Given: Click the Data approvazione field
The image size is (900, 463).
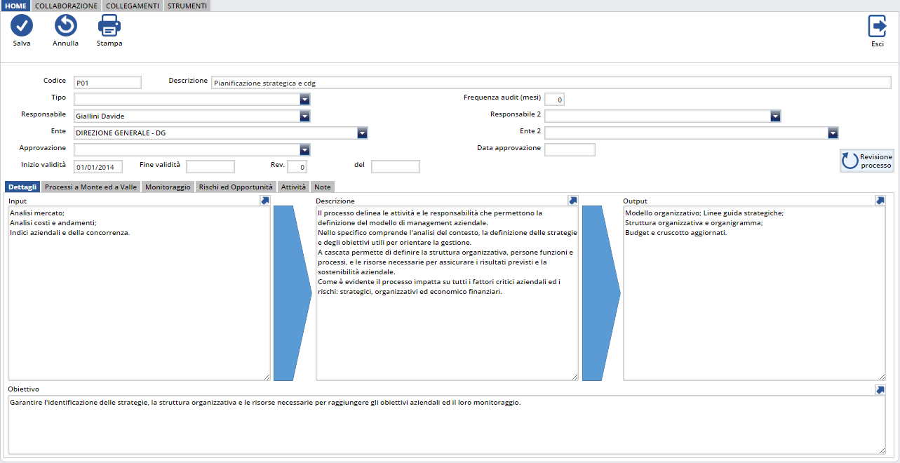Looking at the screenshot, I should pyautogui.click(x=570, y=149).
